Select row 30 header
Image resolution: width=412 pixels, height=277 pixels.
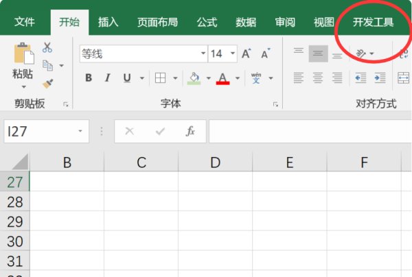pos(14,241)
